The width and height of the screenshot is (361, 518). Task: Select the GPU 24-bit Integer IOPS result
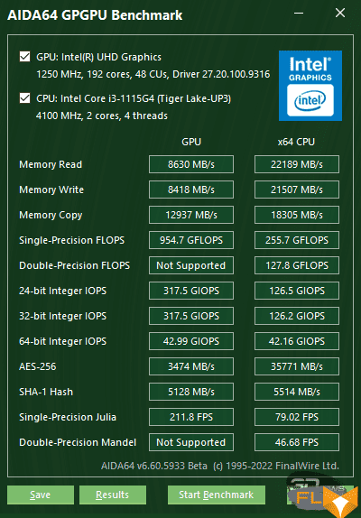(x=191, y=291)
